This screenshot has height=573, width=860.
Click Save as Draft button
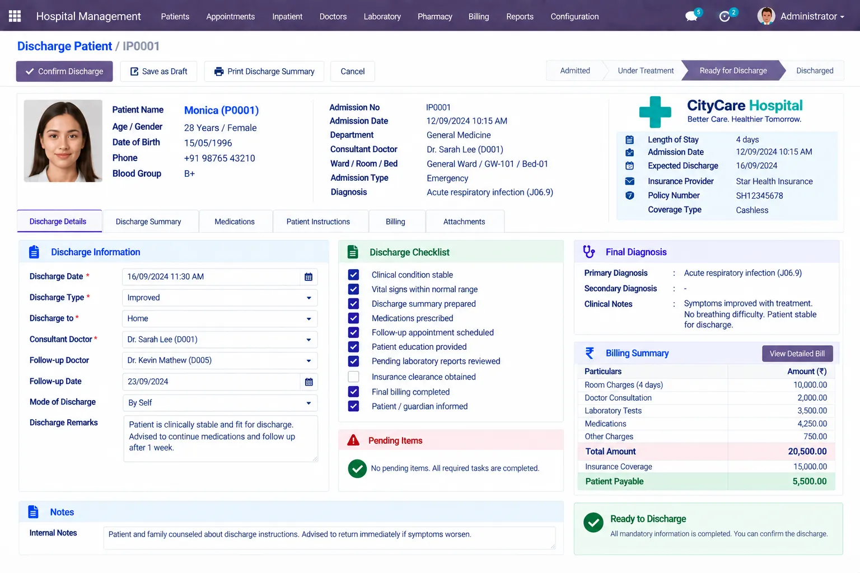coord(158,72)
